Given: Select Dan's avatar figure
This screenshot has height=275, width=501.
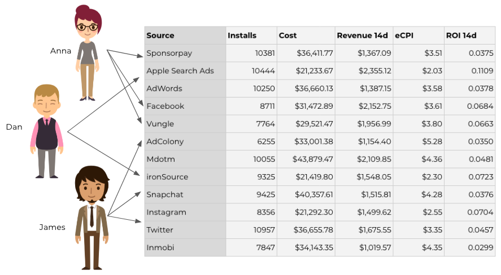Looking at the screenshot, I should click(46, 131).
